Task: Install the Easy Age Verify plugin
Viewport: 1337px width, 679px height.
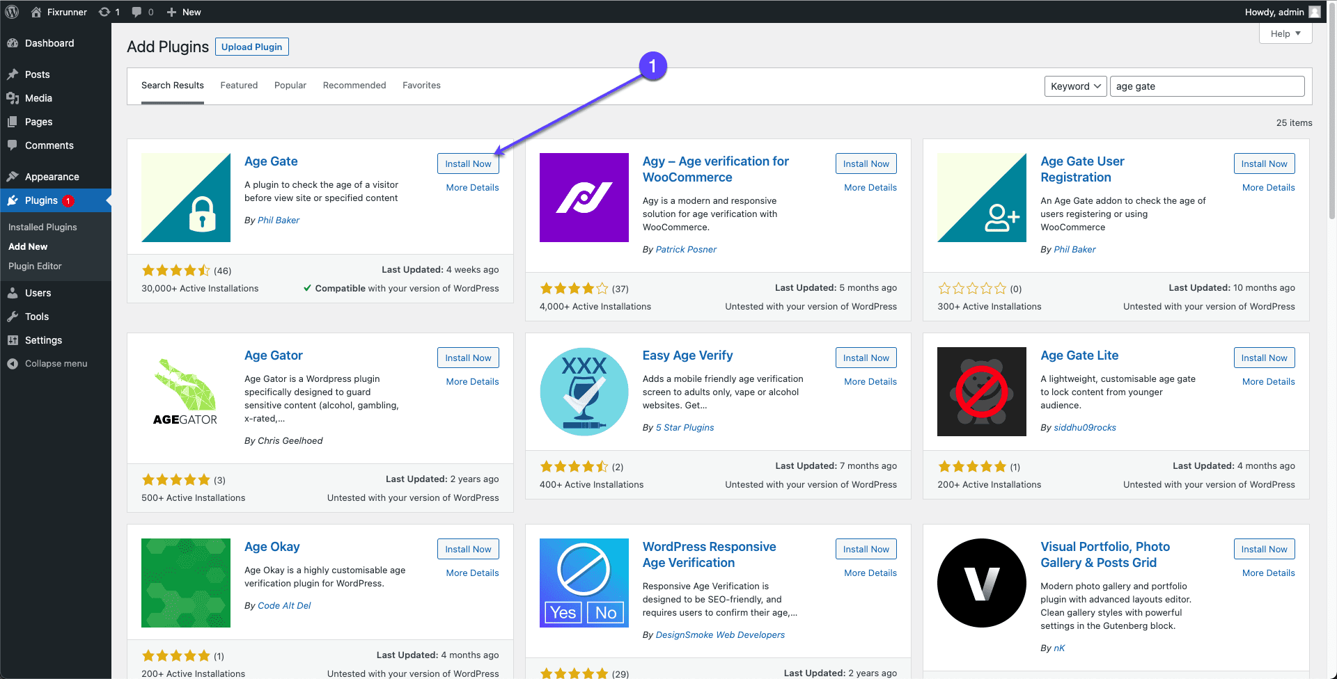Action: pyautogui.click(x=866, y=358)
